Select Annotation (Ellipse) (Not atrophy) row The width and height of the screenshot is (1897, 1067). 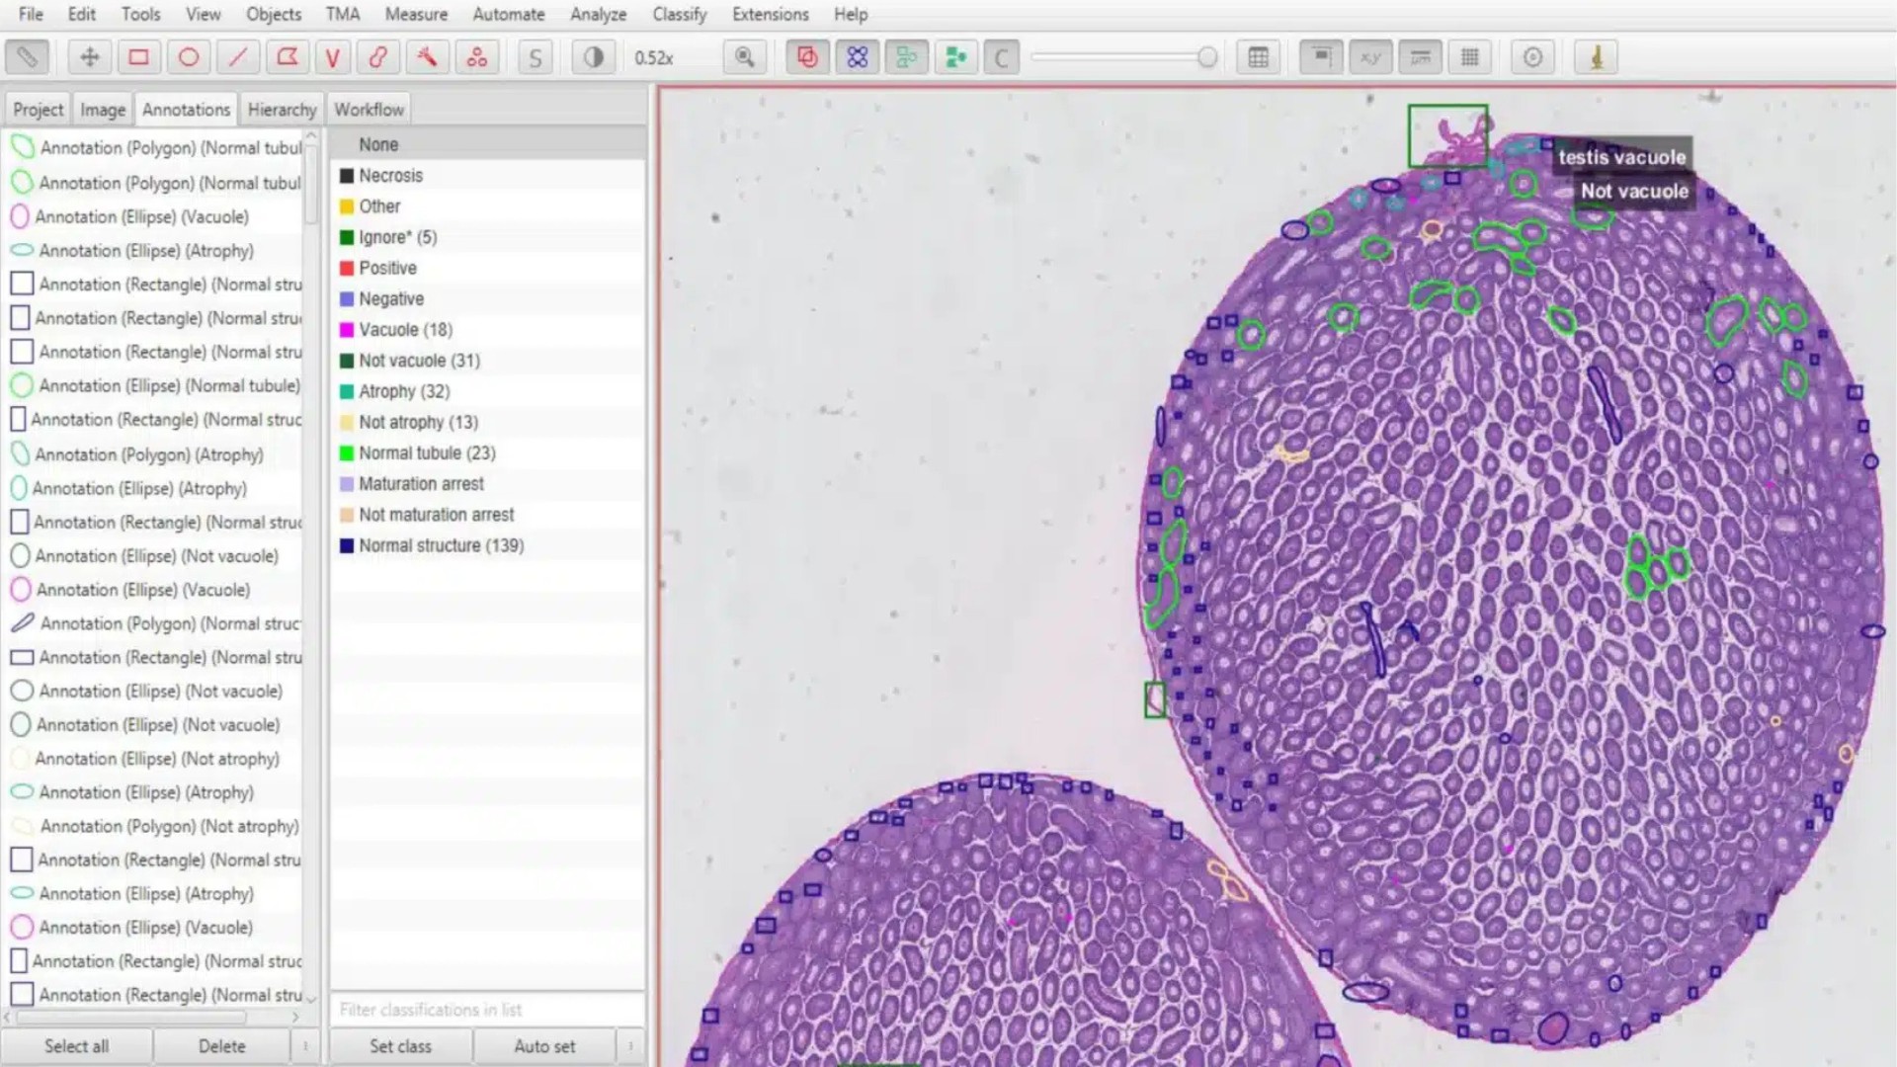154,759
